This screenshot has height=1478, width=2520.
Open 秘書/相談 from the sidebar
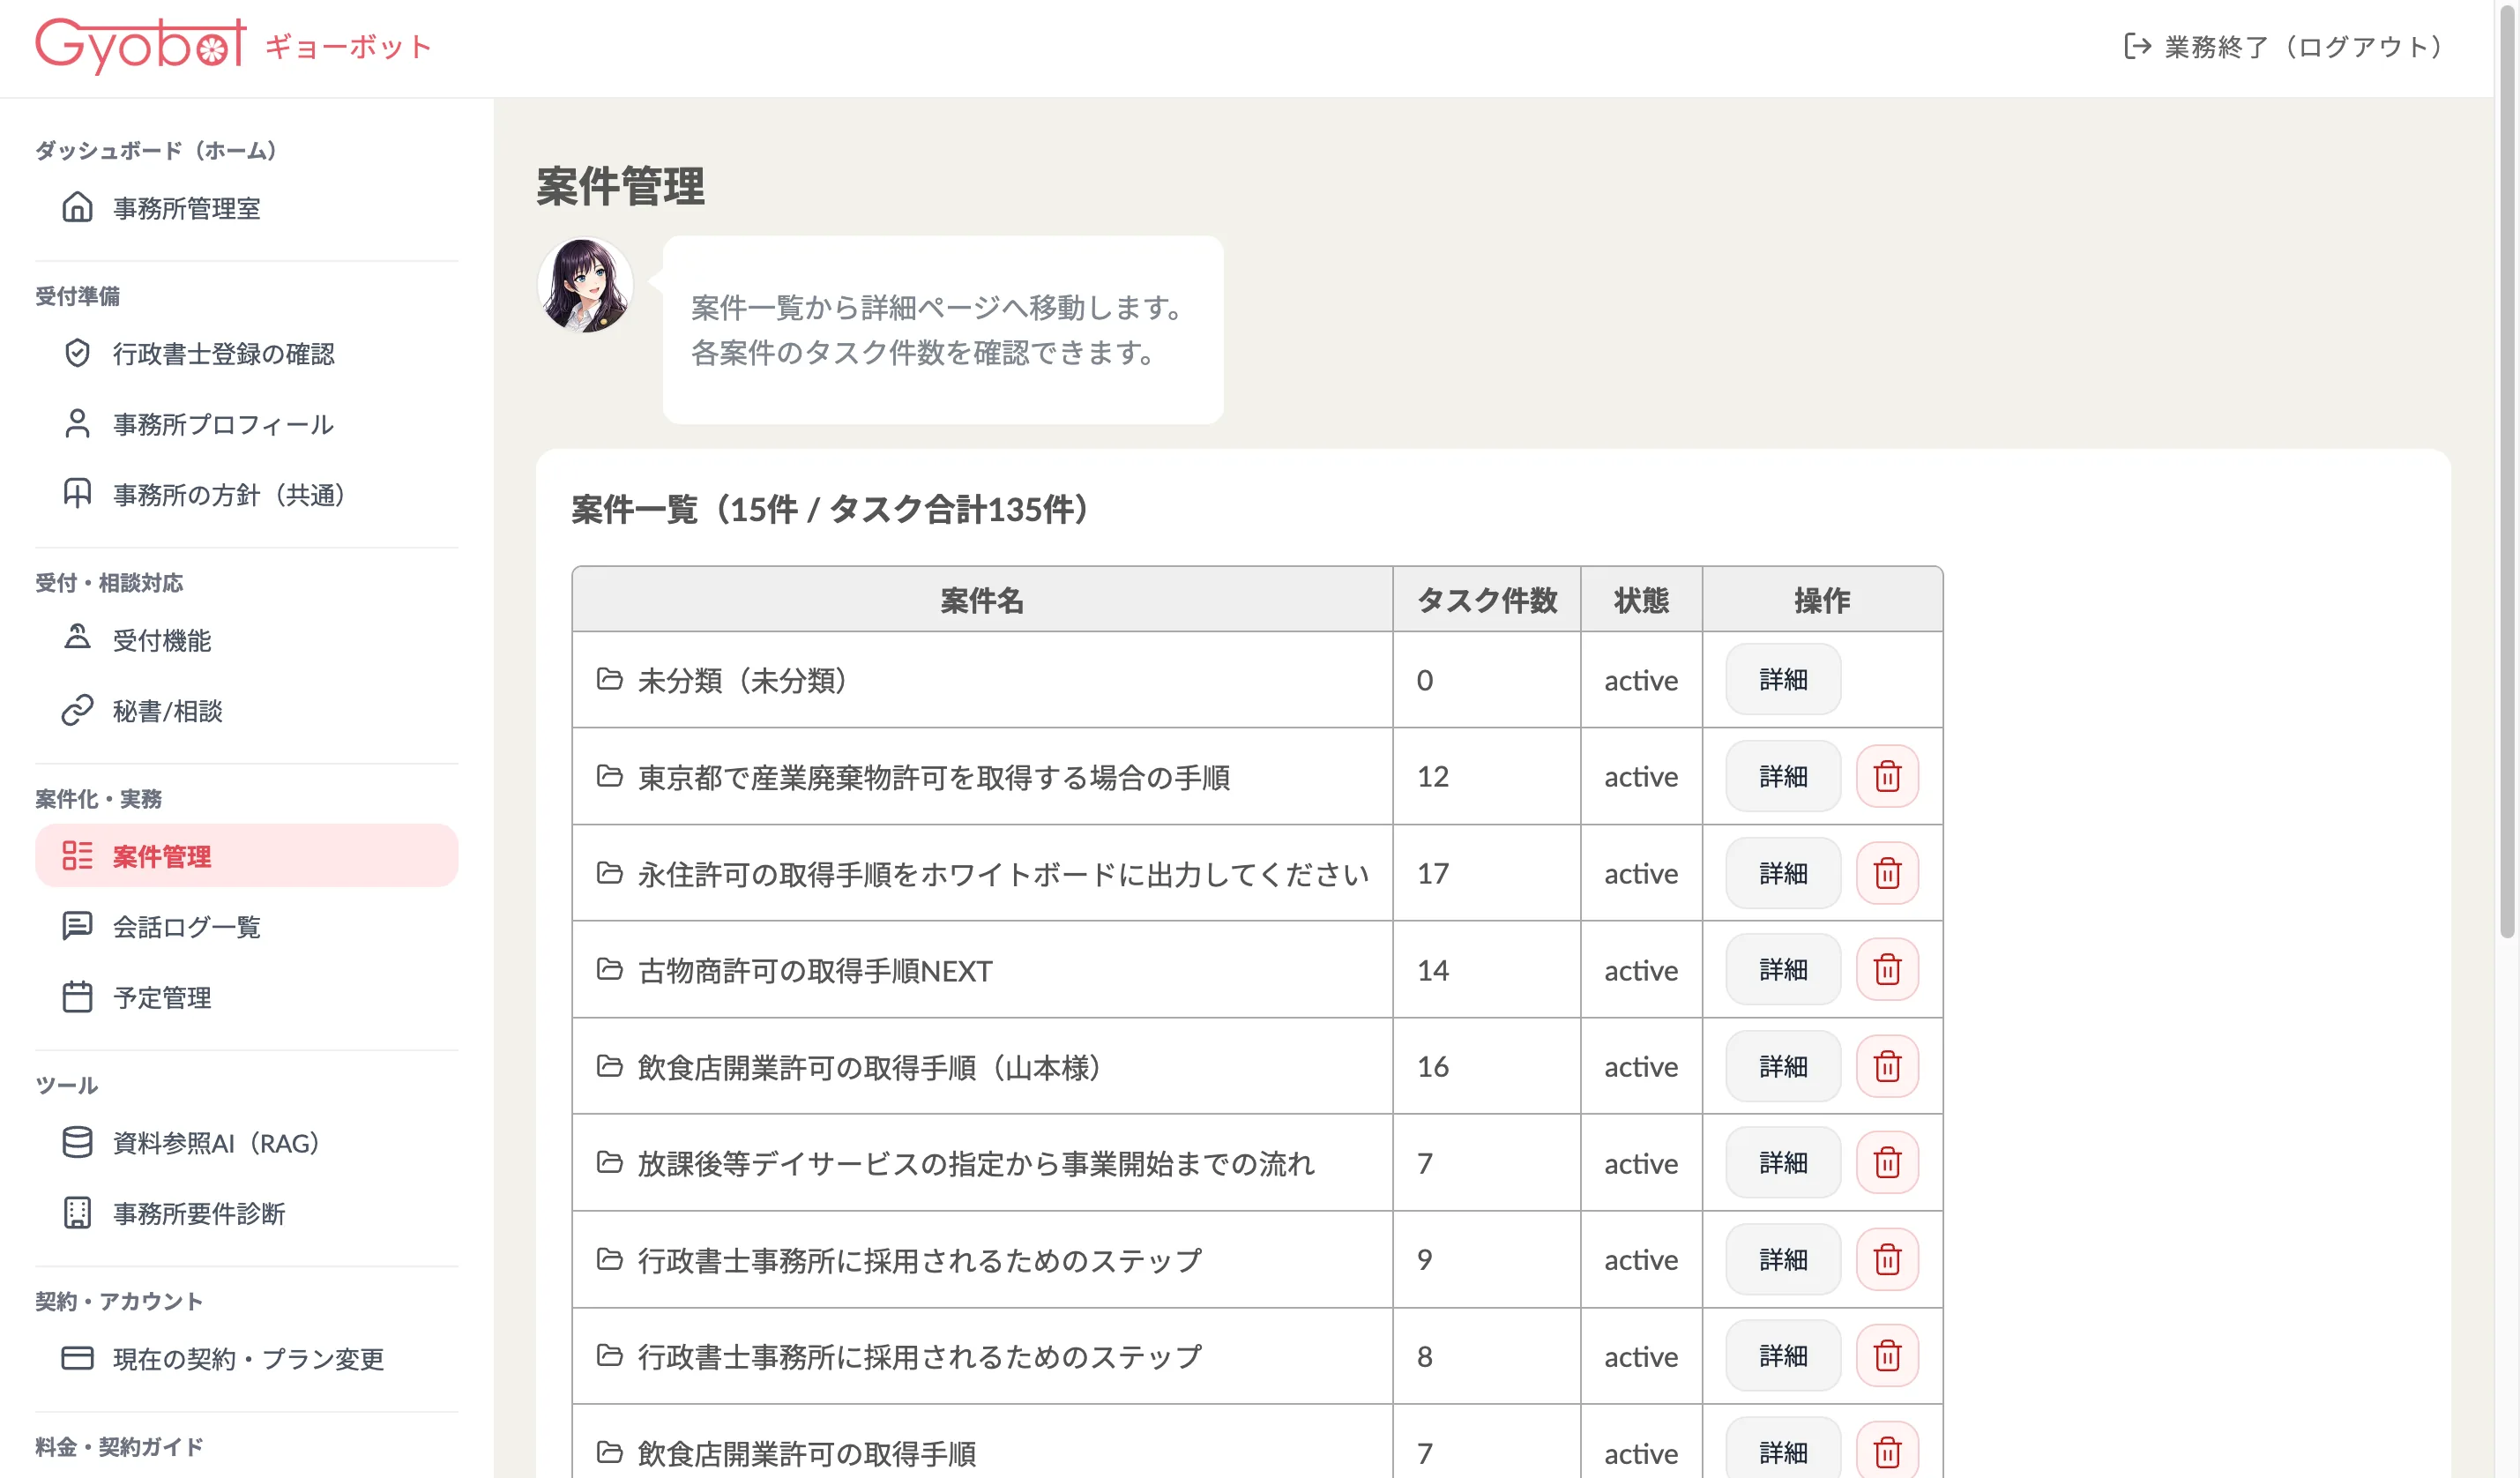pos(167,711)
